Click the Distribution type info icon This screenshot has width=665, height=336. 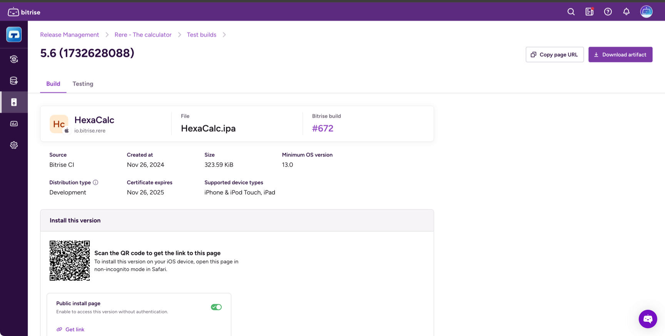[95, 182]
